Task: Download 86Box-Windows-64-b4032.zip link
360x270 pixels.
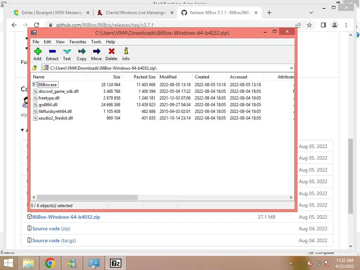Action: click(x=66, y=217)
